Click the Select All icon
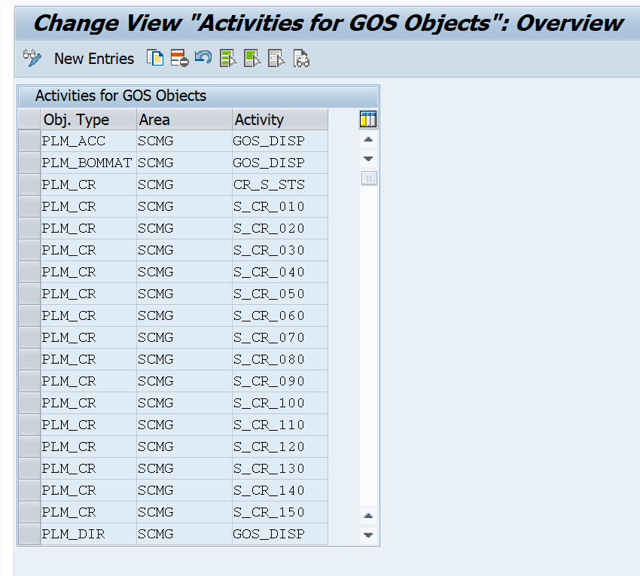Screen dimensions: 640x576 pyautogui.click(x=227, y=58)
